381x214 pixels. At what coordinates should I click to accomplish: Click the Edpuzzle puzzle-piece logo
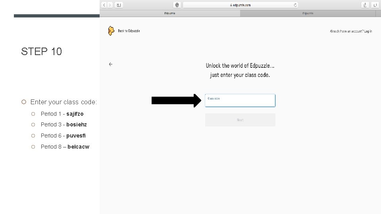click(x=111, y=31)
